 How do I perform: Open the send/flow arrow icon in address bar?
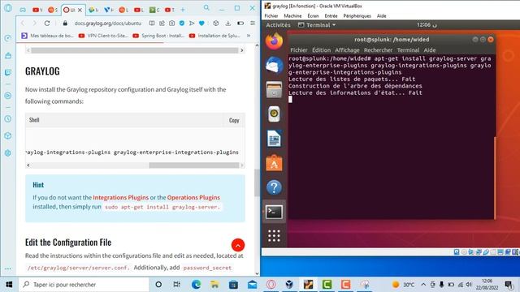[x=192, y=24]
